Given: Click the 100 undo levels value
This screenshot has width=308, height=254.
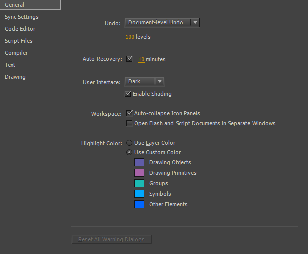Looking at the screenshot, I should pos(130,37).
